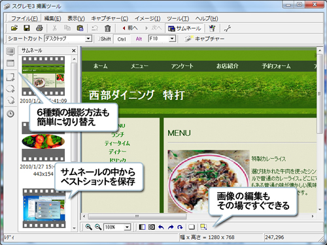Screen dimensions: 327x245
Task: Click the ティータイム link in the sidebar
Action: (117, 143)
